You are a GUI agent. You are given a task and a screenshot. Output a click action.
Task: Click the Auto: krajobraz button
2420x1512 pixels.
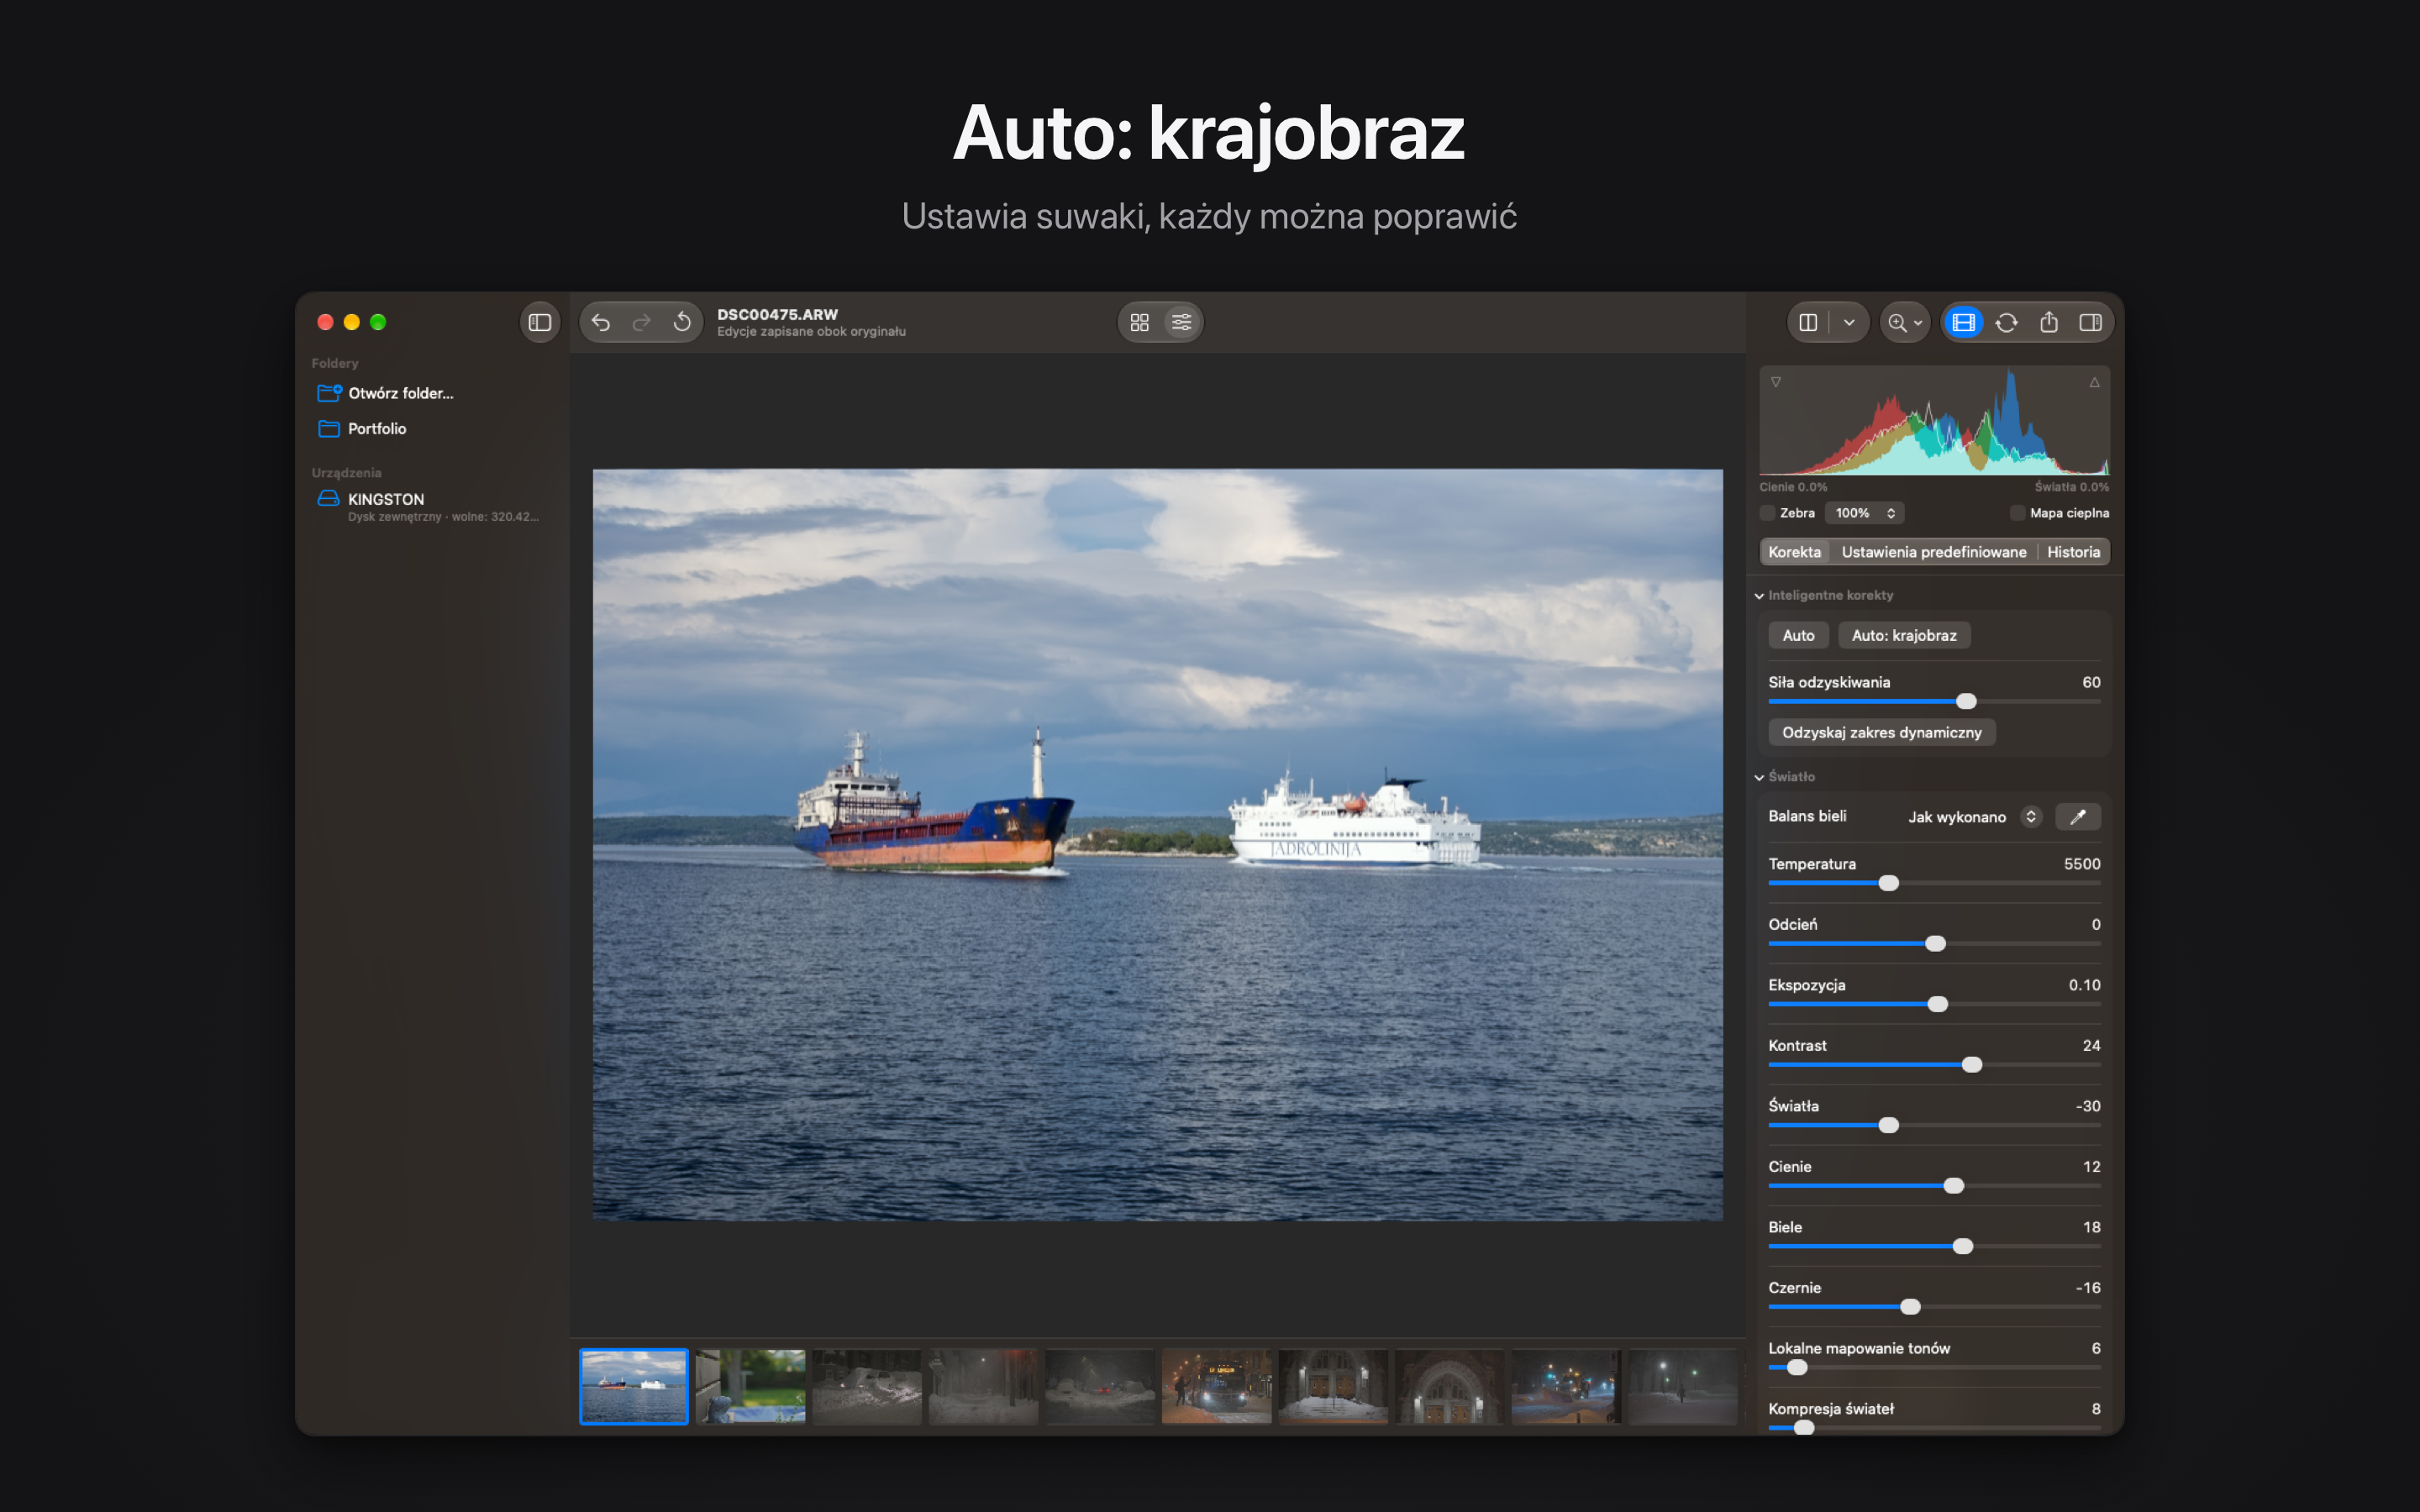(x=1903, y=635)
